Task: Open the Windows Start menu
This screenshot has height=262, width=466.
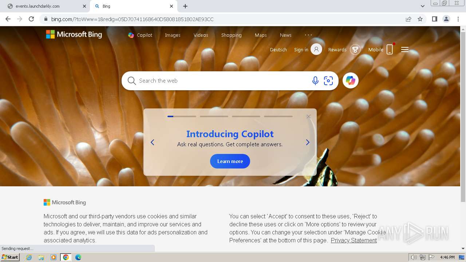Action: [10, 257]
